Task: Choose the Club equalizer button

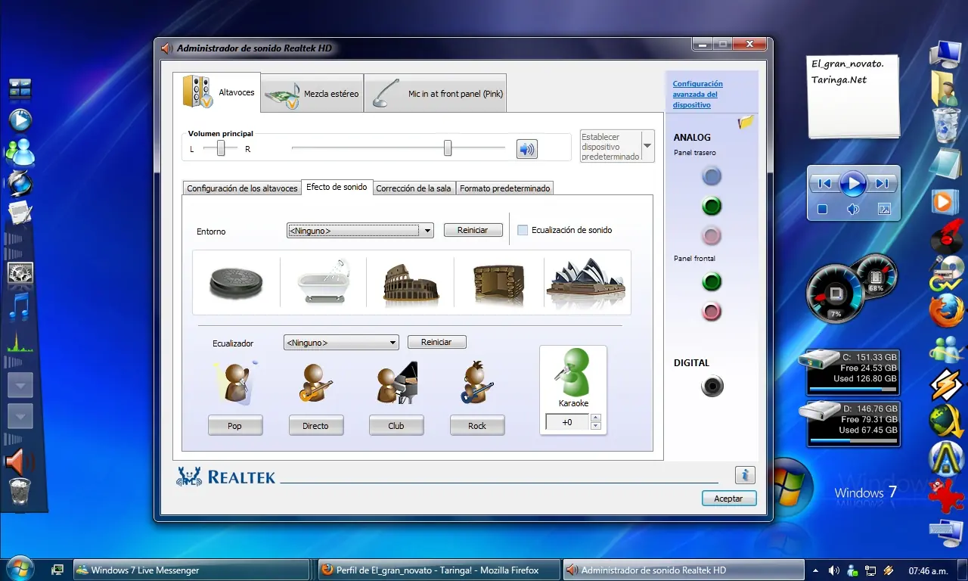Action: [x=396, y=426]
